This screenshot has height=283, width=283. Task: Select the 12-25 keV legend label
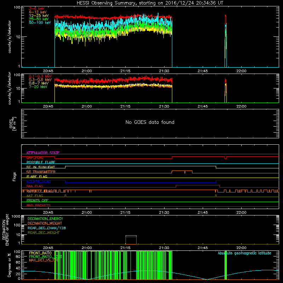pos(39,16)
